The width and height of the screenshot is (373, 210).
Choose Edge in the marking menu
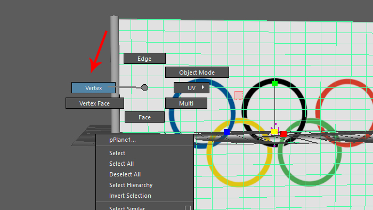[144, 59]
